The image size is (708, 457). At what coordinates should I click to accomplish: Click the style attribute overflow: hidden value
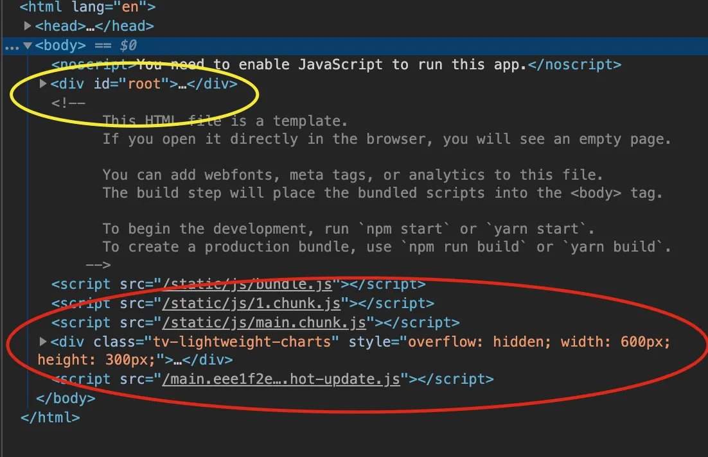(479, 341)
